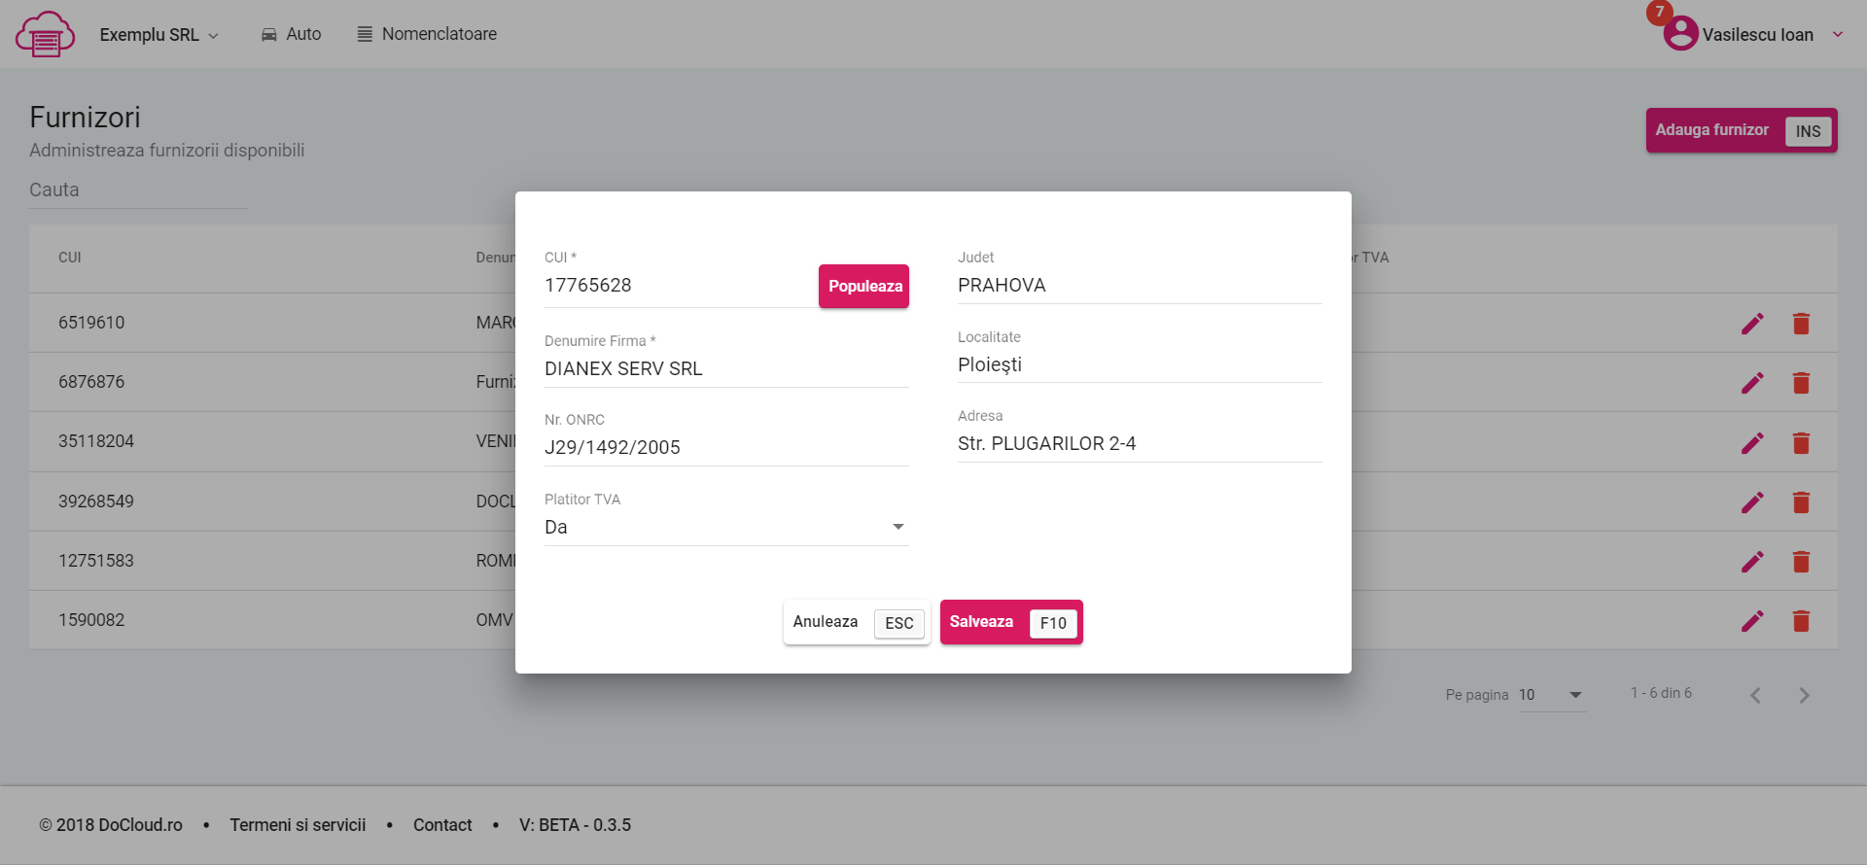
Task: Delete supplier row 39268549 with trash icon
Action: click(1801, 502)
